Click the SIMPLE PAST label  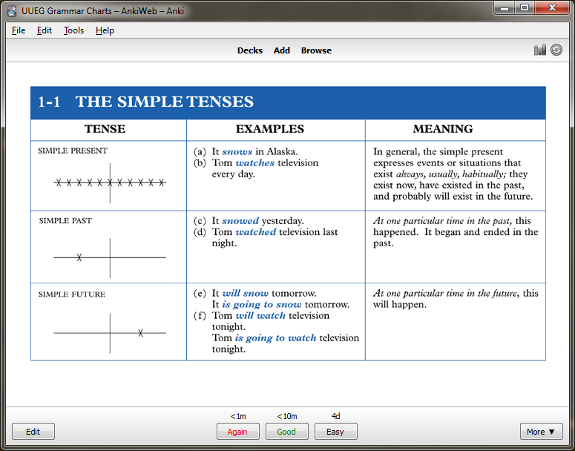65,221
